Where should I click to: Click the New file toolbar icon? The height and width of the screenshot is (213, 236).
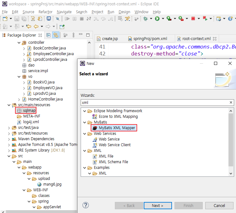coord(5,19)
